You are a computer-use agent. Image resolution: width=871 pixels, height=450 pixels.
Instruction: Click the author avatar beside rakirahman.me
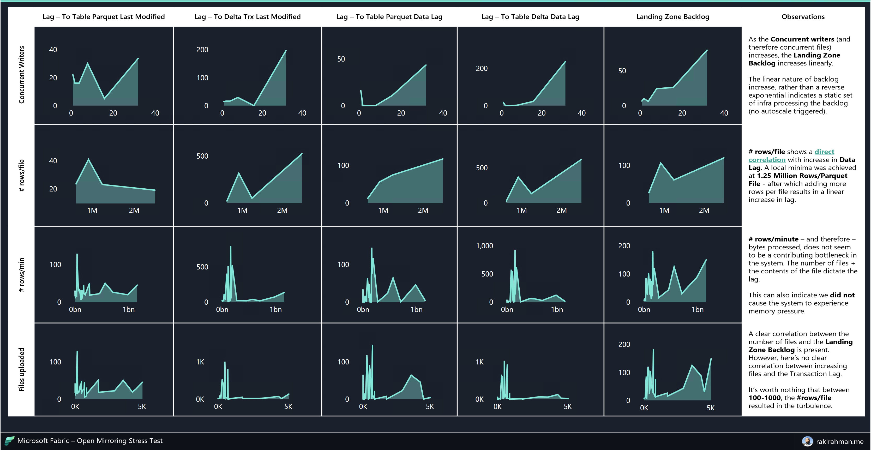coord(807,441)
